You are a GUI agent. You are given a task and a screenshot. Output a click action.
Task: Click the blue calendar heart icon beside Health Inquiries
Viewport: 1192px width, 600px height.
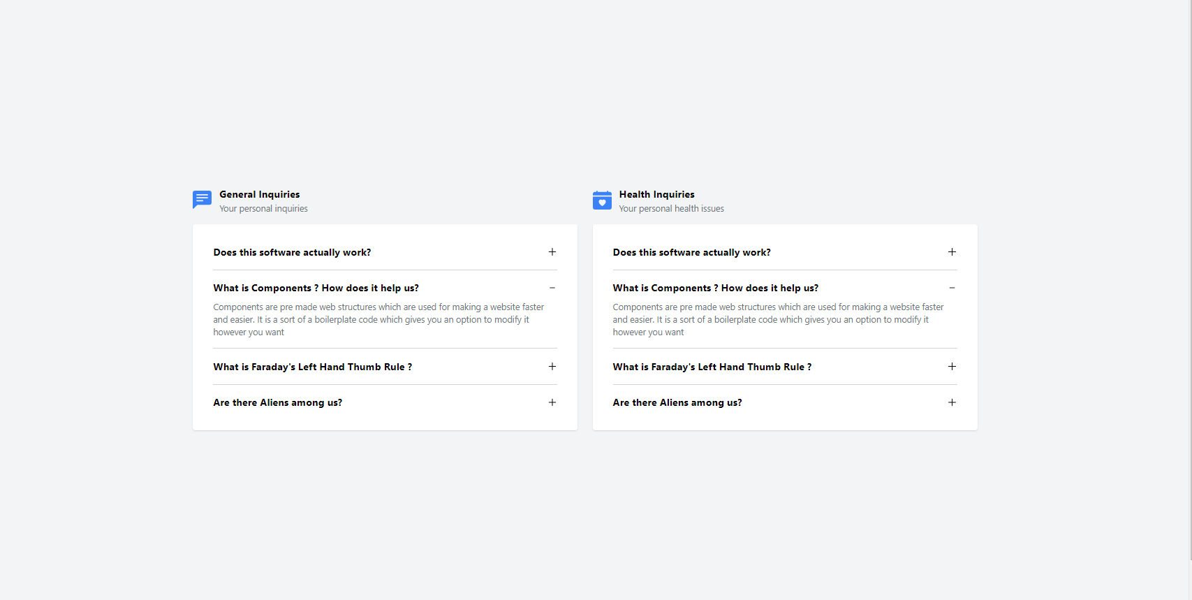(602, 200)
